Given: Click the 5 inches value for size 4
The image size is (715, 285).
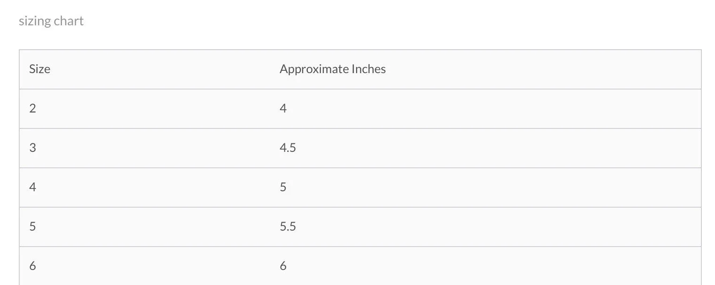Looking at the screenshot, I should coord(283,187).
